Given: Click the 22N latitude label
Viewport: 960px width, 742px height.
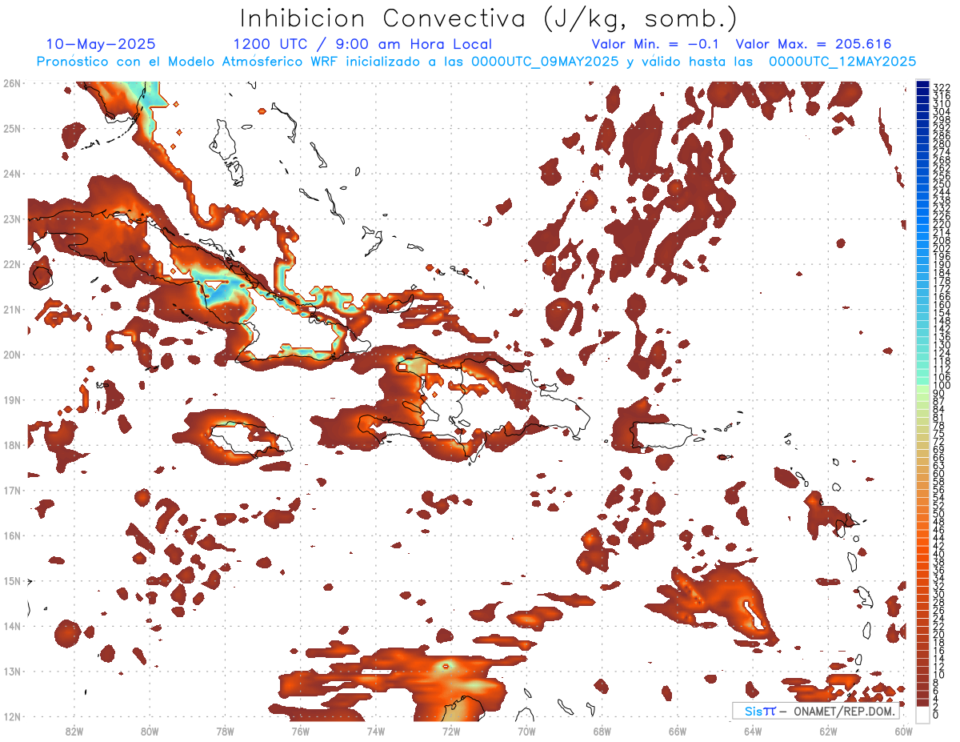Looking at the screenshot, I should click(11, 264).
